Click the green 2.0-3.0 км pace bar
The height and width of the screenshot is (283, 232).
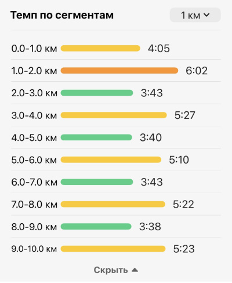[x=97, y=93]
